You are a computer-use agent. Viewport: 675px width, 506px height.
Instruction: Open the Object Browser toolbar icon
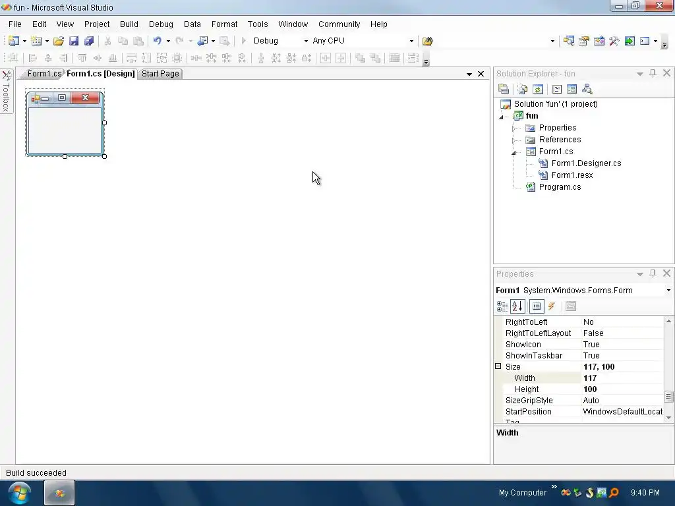click(x=599, y=41)
